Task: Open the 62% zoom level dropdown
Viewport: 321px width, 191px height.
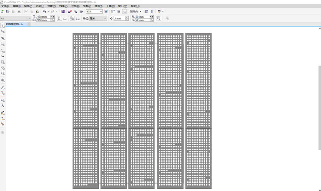Action: (x=94, y=12)
